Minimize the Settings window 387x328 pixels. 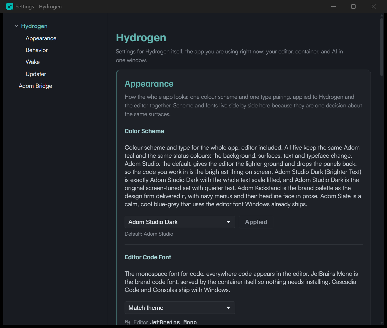tap(333, 6)
